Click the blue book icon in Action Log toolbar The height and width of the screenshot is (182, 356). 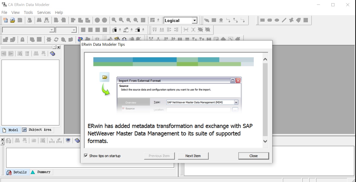[77, 140]
